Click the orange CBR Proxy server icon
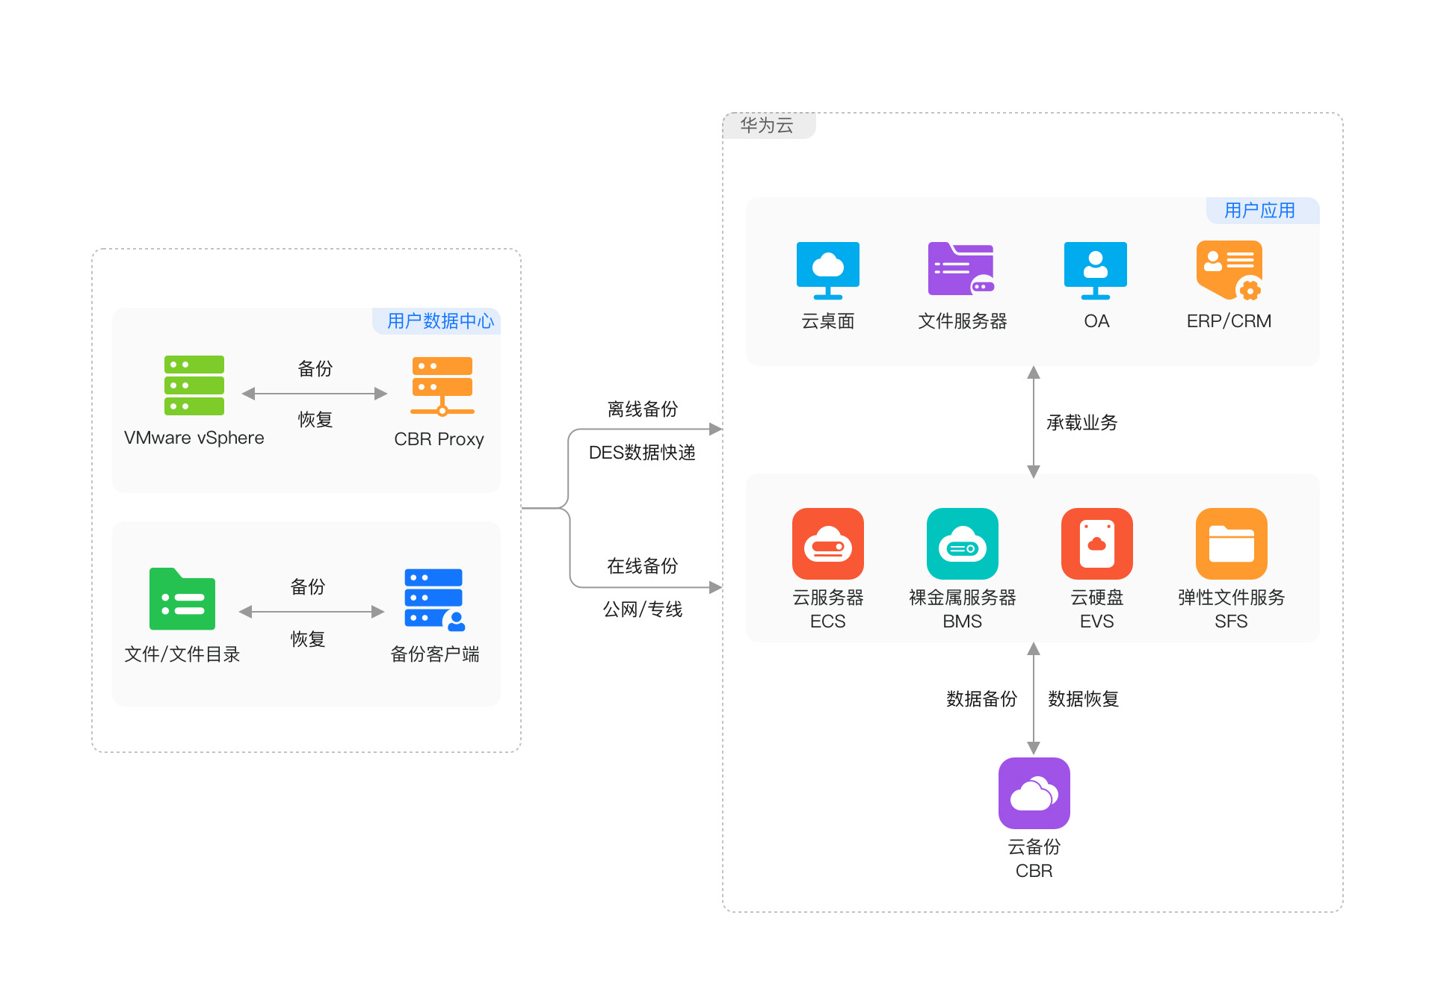 (442, 385)
